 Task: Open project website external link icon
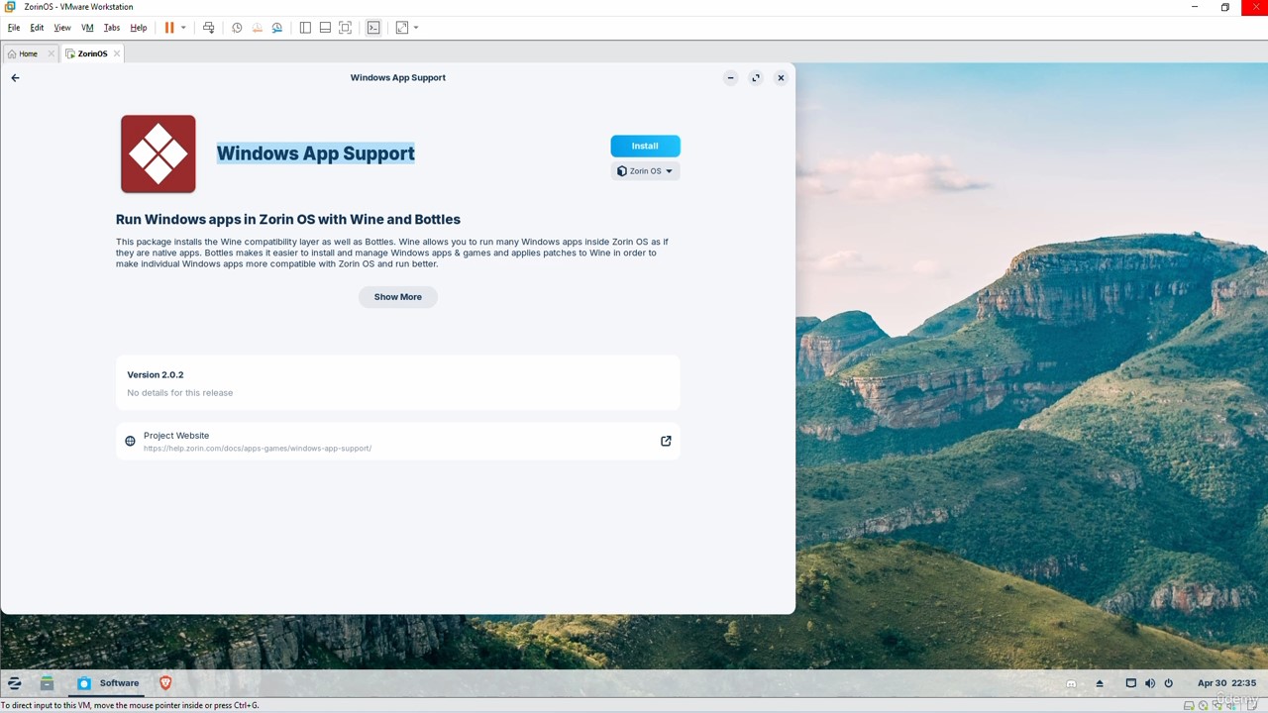tap(666, 441)
